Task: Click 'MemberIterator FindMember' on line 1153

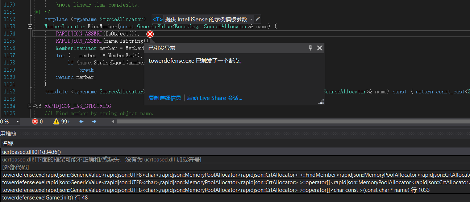Action: pyautogui.click(x=81, y=26)
